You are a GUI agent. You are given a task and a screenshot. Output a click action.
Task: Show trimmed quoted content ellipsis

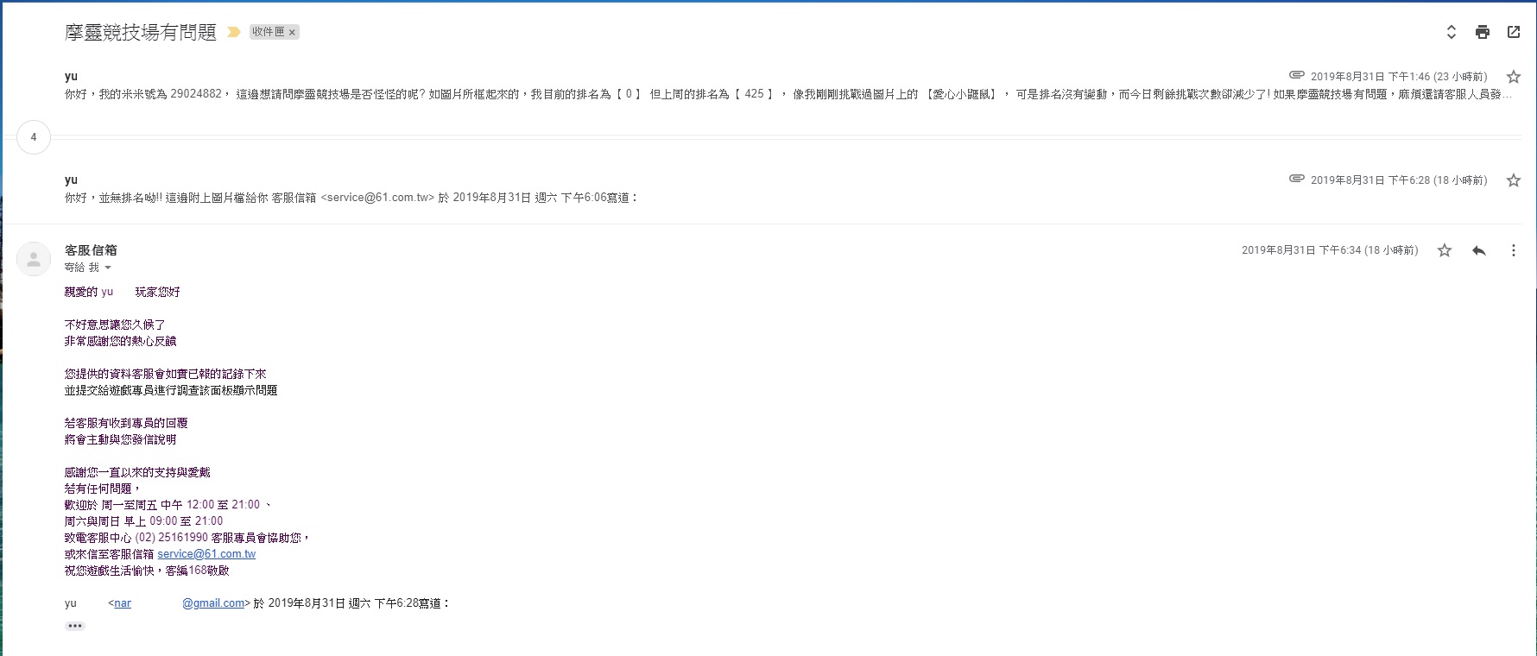(x=75, y=626)
